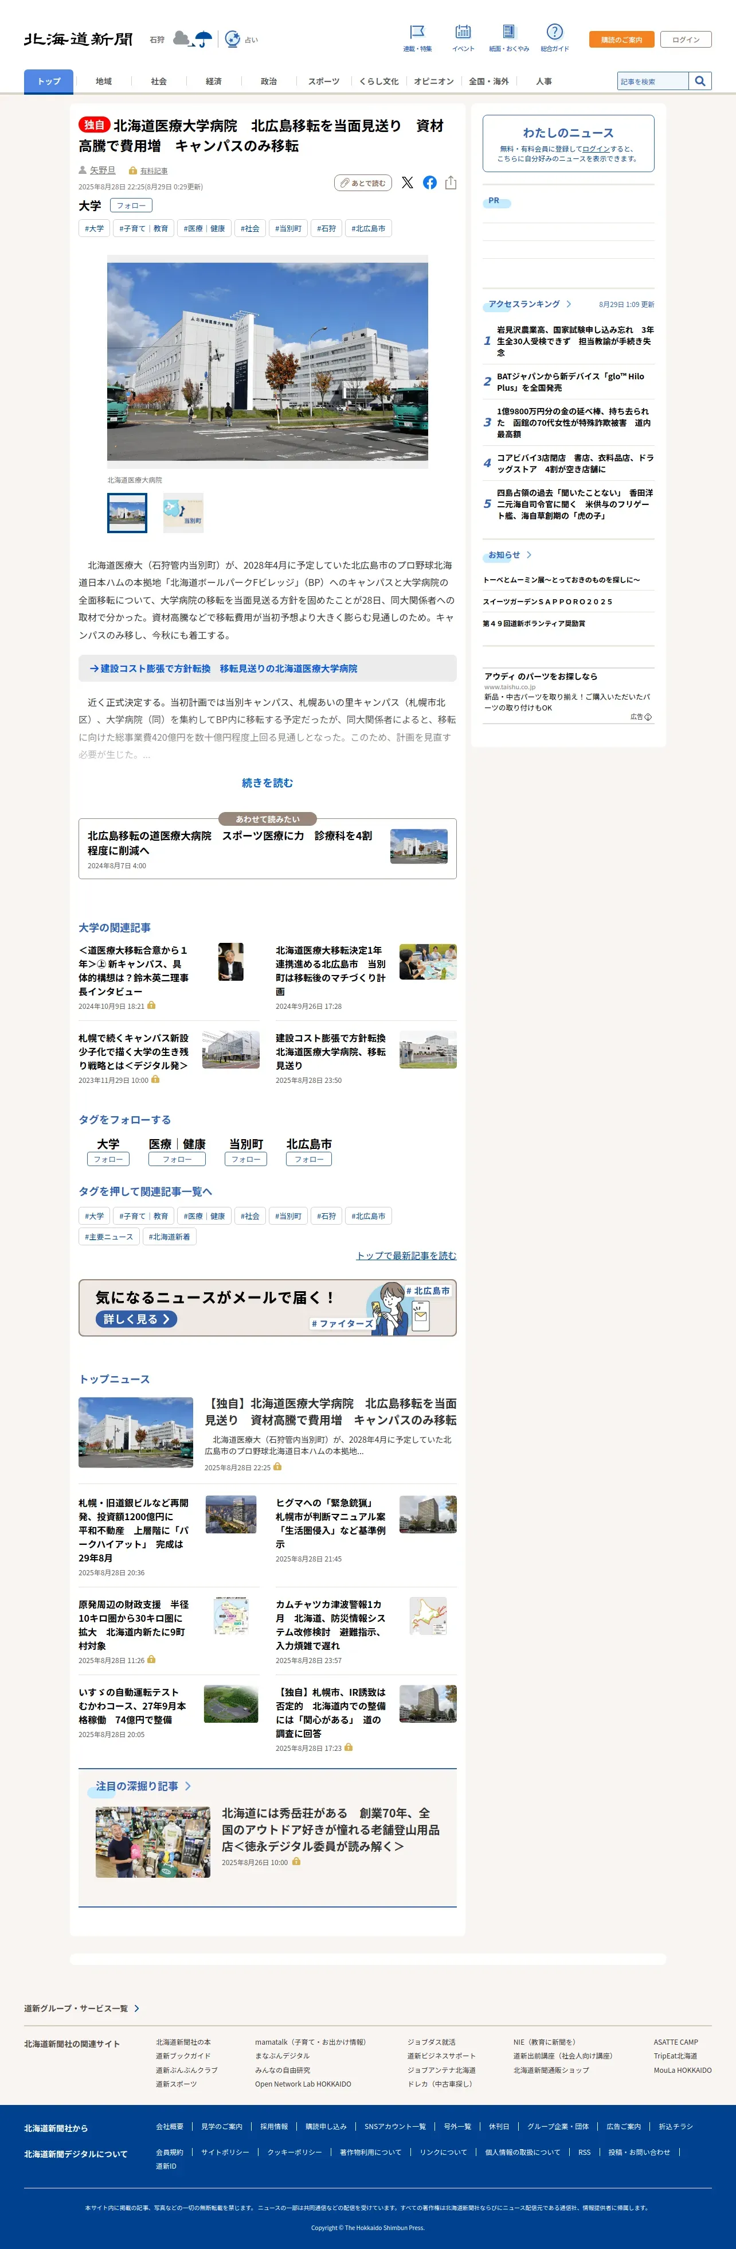Expand article with 続きを読む
Viewport: 736px width, 2249px height.
(268, 783)
